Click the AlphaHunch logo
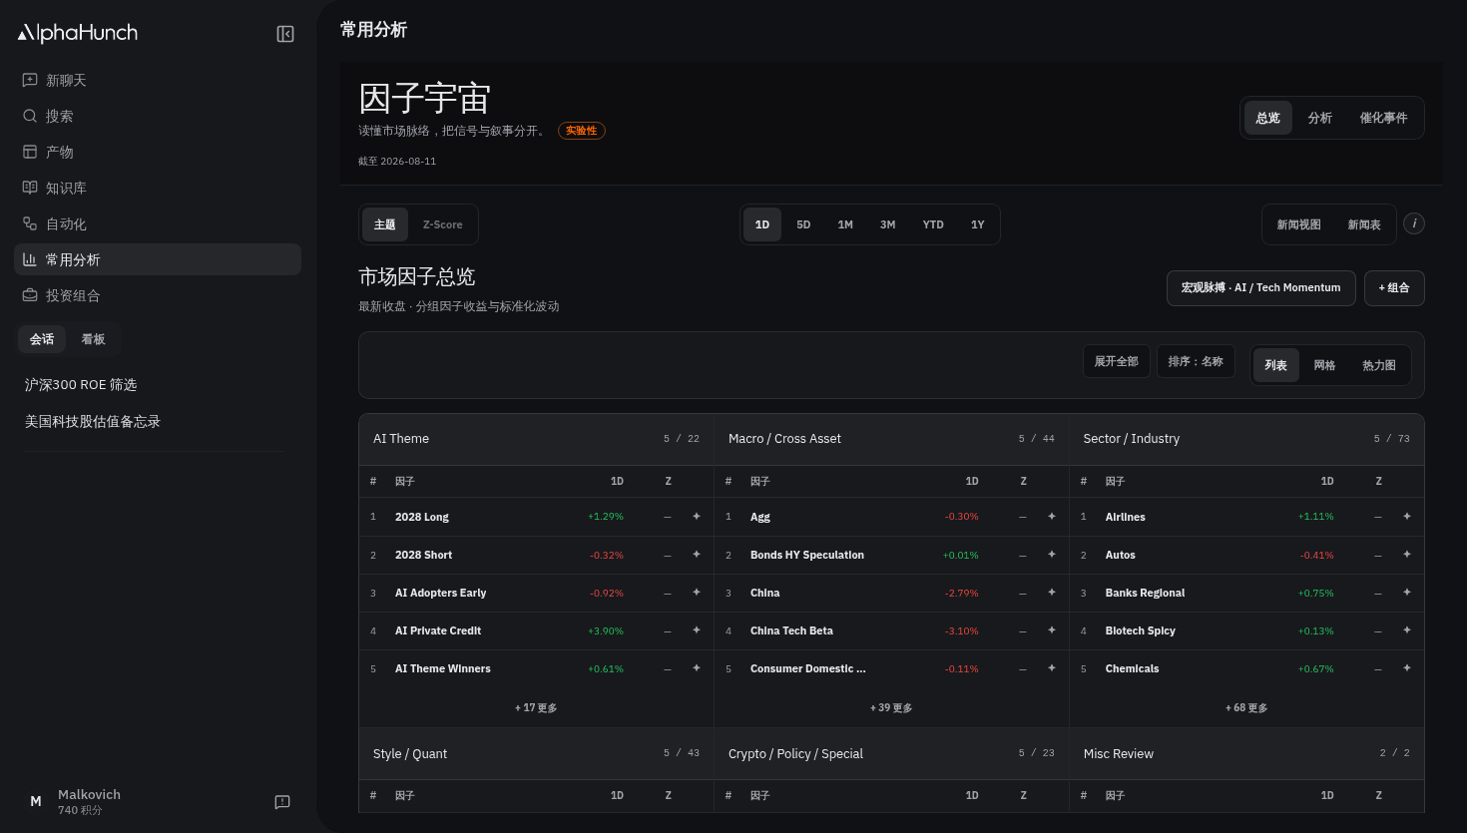1467x833 pixels. 78,33
